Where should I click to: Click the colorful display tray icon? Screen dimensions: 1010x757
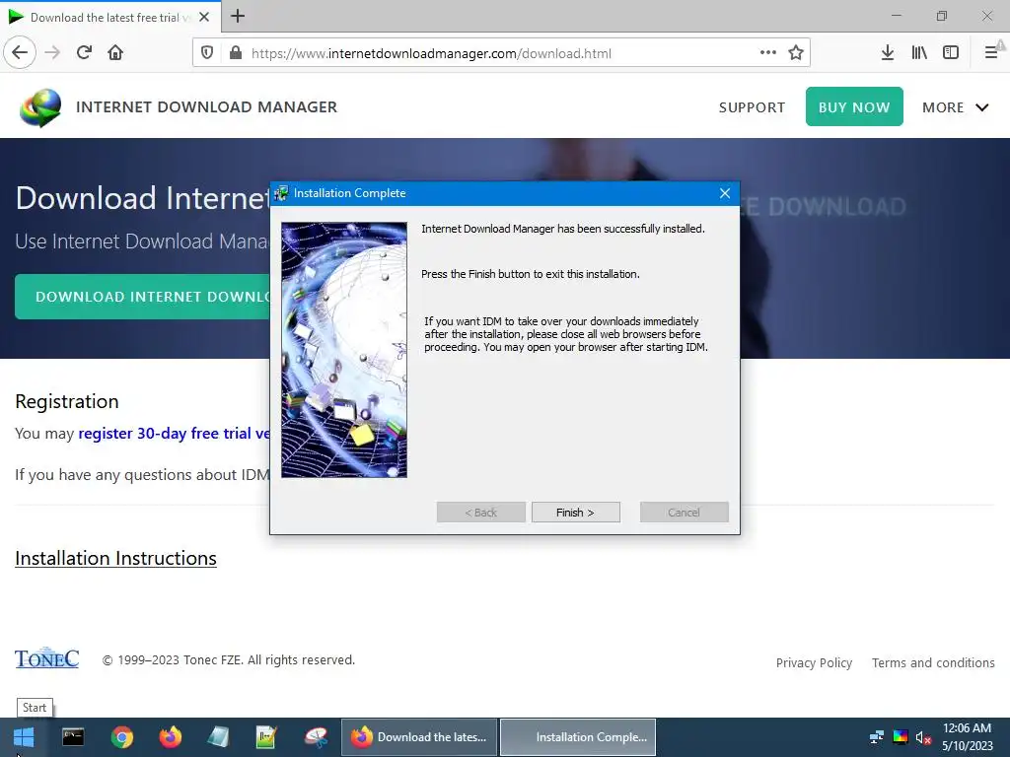(901, 737)
